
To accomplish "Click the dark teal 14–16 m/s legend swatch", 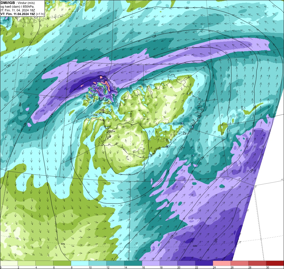I will pos(133,263).
